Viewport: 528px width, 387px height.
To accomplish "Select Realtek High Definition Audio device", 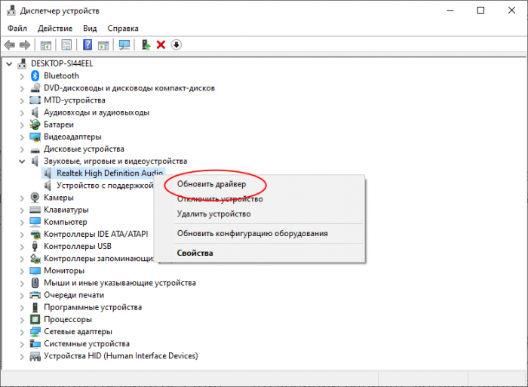I will [110, 173].
